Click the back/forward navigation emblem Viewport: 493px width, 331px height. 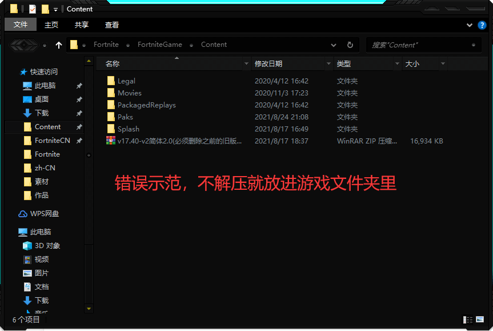click(24, 45)
